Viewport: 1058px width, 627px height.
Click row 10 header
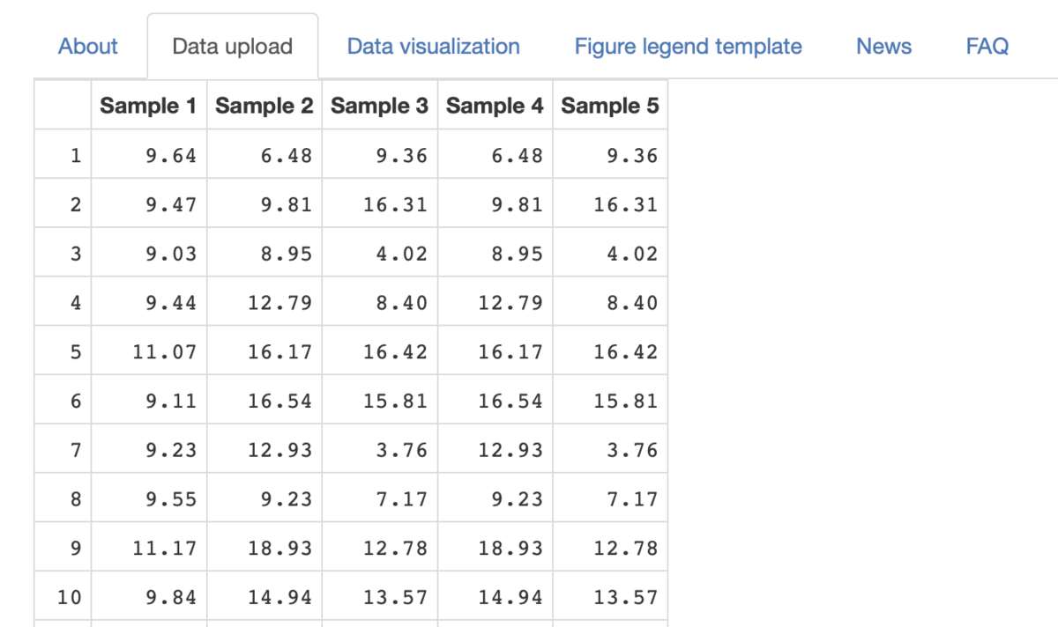[63, 598]
